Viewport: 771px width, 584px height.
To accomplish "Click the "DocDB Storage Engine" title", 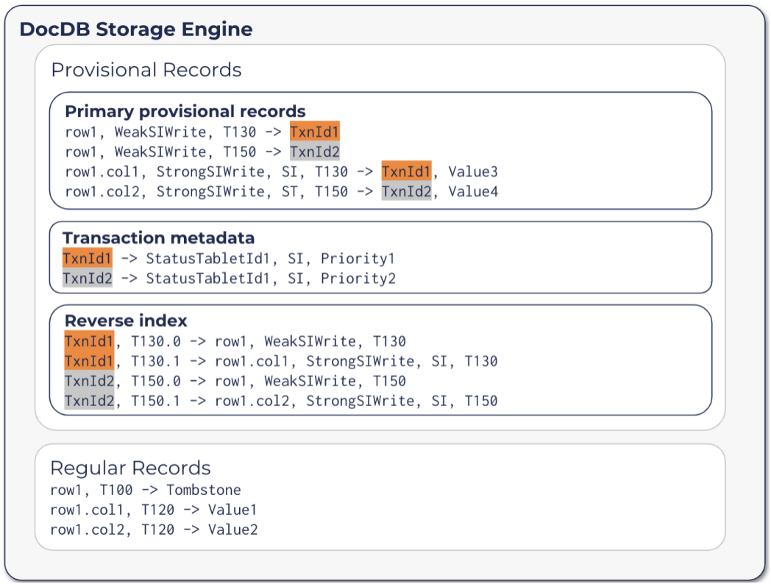I will 136,29.
